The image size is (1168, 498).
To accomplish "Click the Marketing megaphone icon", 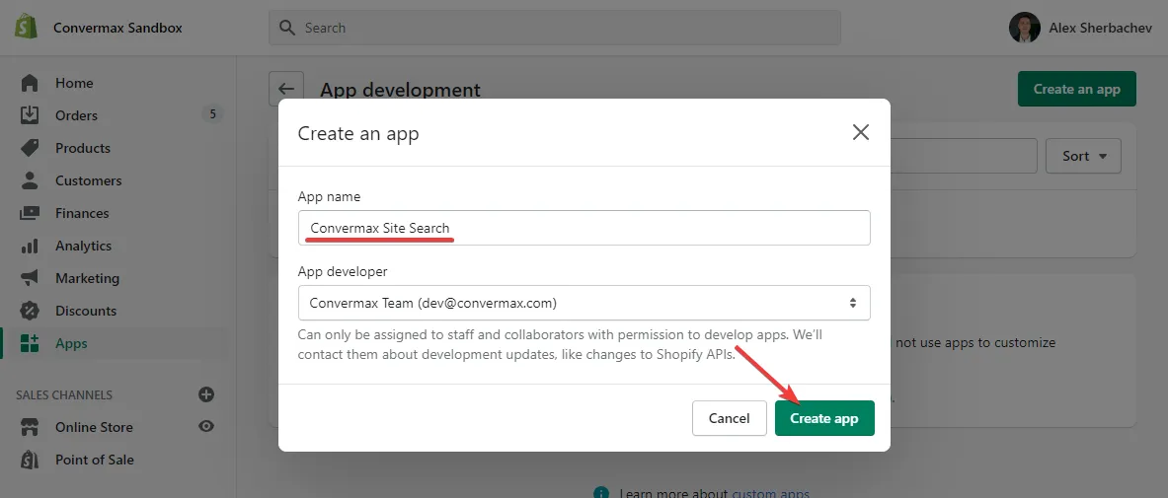I will 30,278.
